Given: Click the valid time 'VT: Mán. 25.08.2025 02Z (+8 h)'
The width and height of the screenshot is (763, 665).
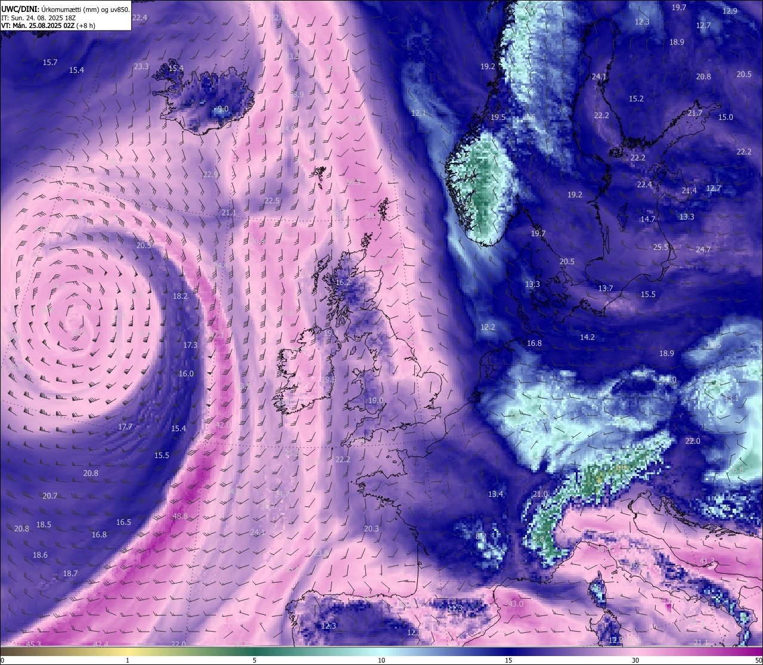Looking at the screenshot, I should point(47,26).
